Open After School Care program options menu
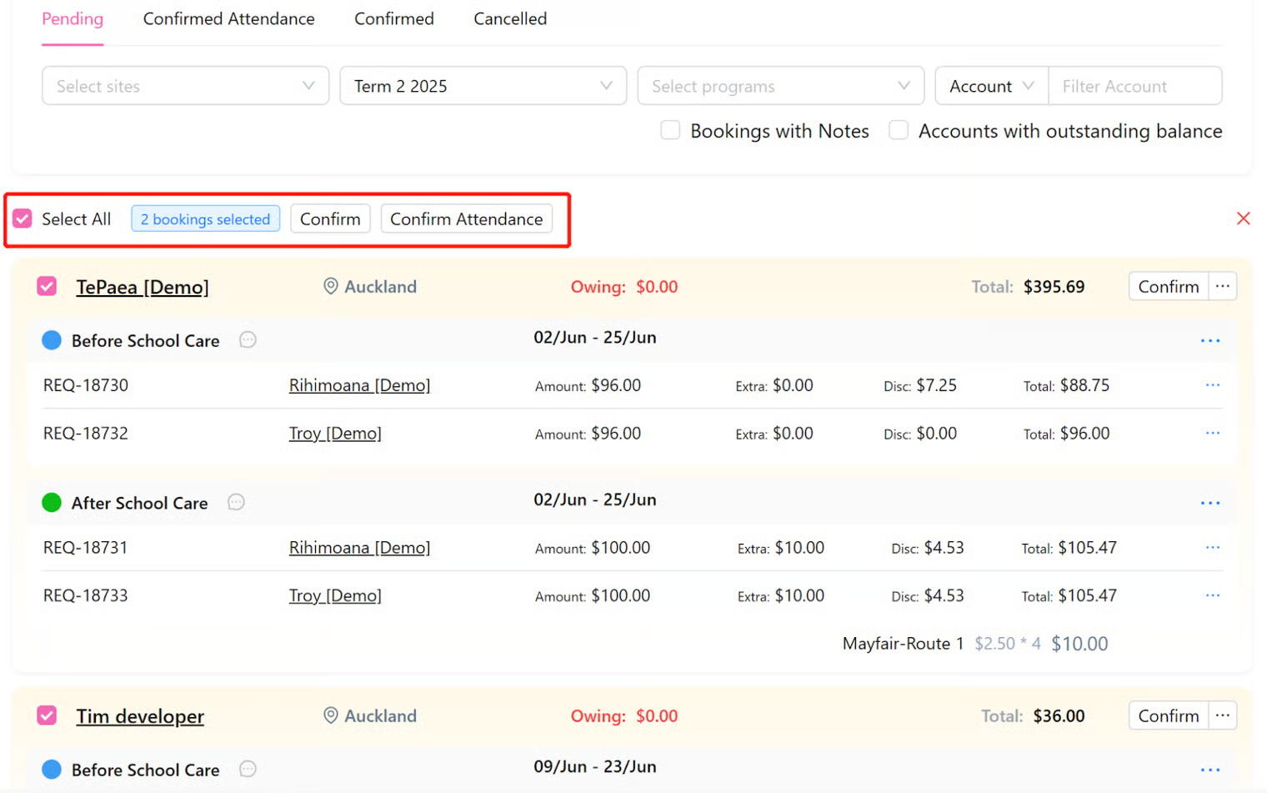 pos(1209,503)
